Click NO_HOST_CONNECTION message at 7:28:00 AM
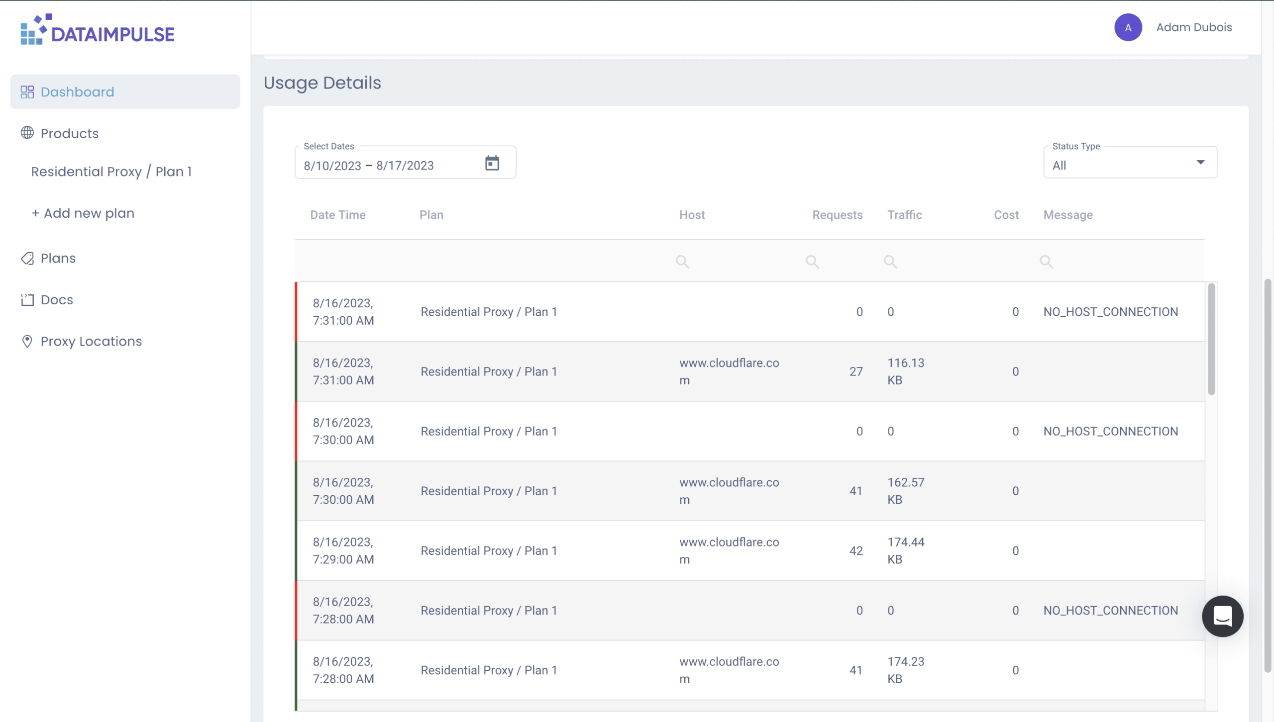 [1111, 610]
